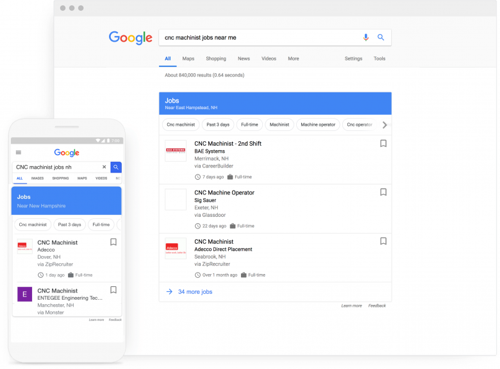Open Adecco logo thumbnail on phone
500x369 pixels.
(x=24, y=246)
